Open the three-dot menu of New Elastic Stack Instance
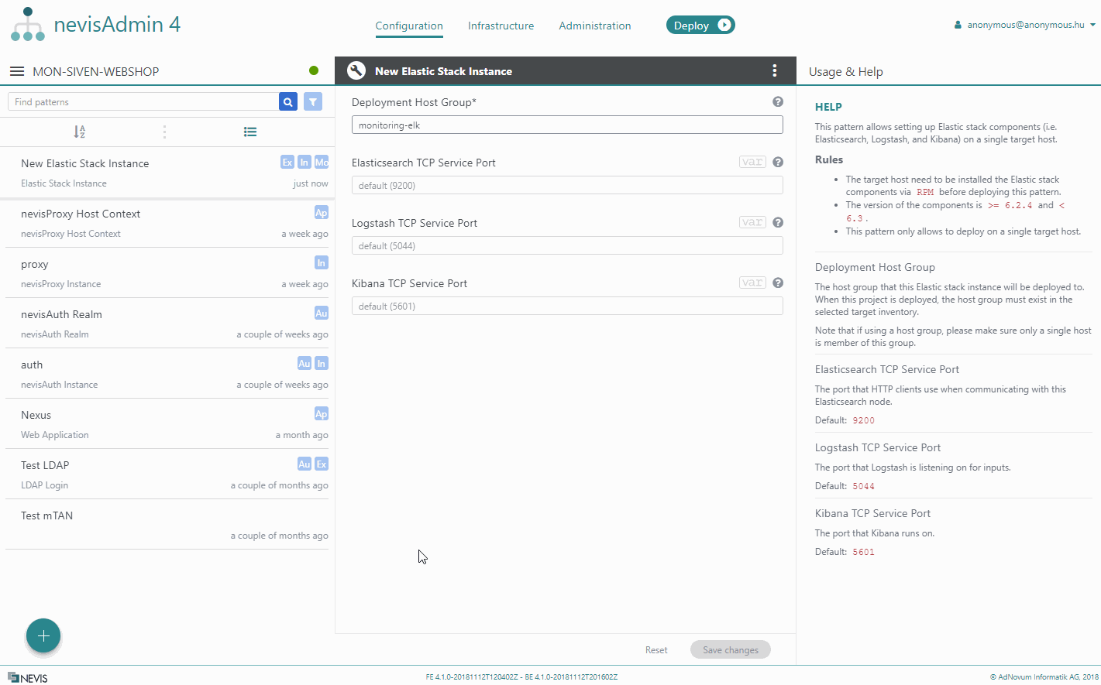Screen dimensions: 1101x685 pyautogui.click(x=775, y=70)
